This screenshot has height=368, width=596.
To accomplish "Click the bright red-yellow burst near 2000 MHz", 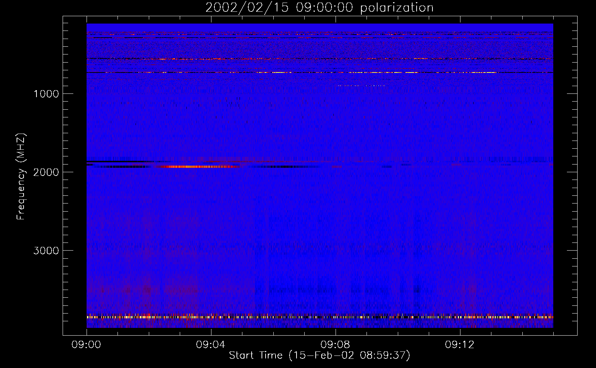I will [199, 167].
